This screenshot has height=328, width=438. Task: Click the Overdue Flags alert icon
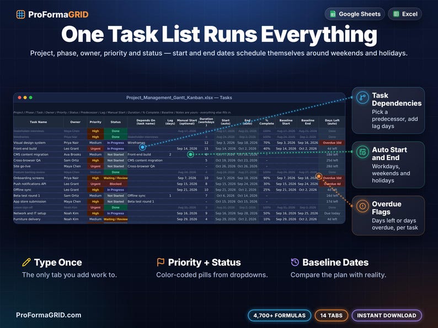pyautogui.click(x=362, y=206)
